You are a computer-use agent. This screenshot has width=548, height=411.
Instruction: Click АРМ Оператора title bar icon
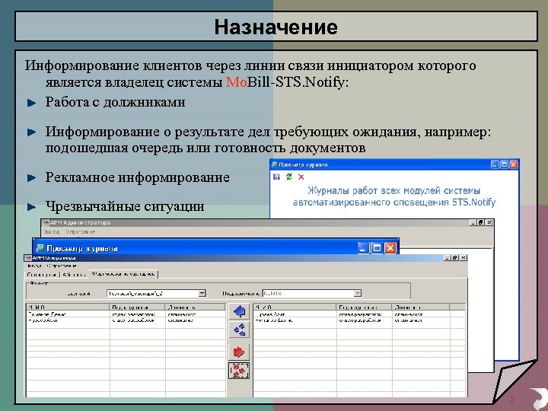point(28,258)
